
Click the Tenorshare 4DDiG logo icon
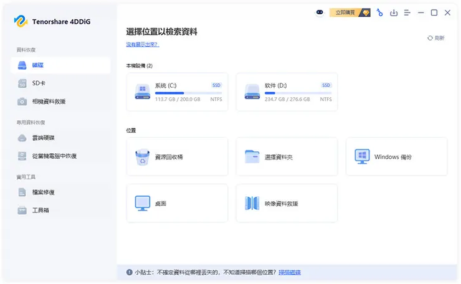point(21,21)
